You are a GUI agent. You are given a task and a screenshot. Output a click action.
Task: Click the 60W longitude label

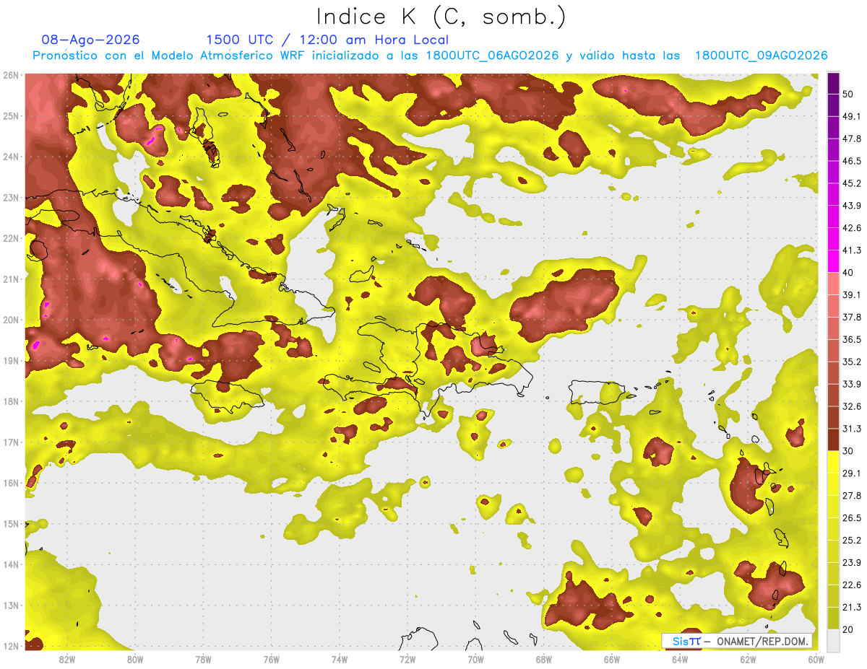tap(816, 659)
